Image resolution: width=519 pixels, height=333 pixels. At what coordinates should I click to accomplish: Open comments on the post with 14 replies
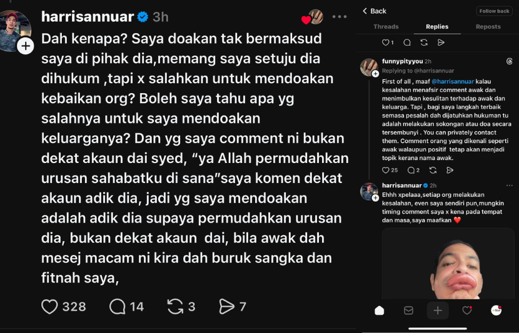(x=117, y=307)
